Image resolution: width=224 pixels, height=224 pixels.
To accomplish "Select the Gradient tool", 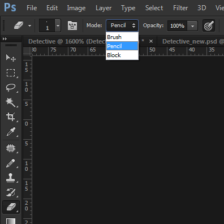I will (11, 221).
